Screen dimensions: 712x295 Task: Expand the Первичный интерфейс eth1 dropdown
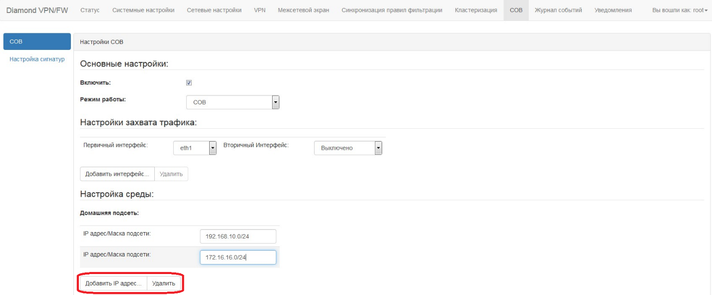(x=195, y=148)
